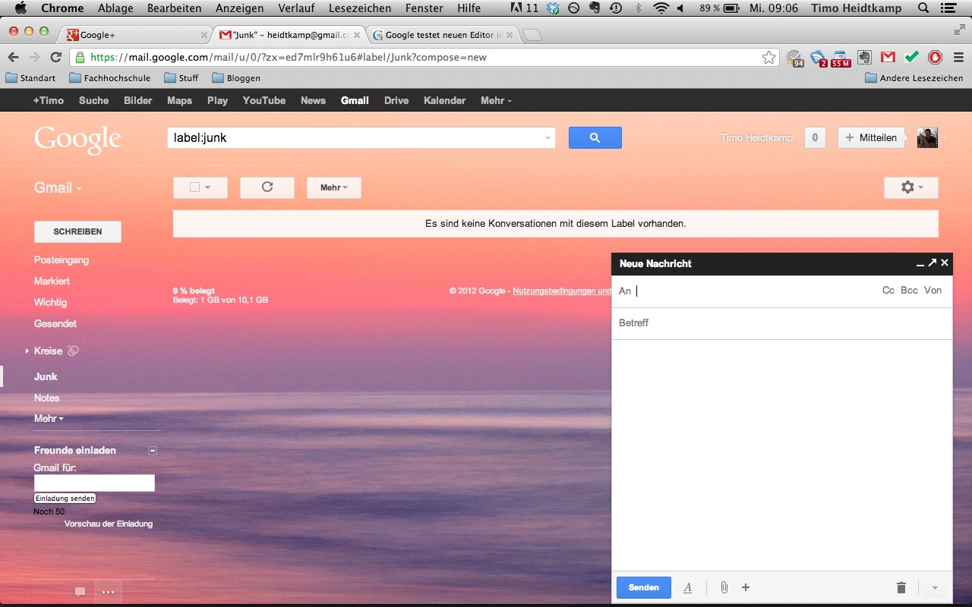The width and height of the screenshot is (972, 607).
Task: Open the notifications counter showing 0
Action: coord(815,137)
